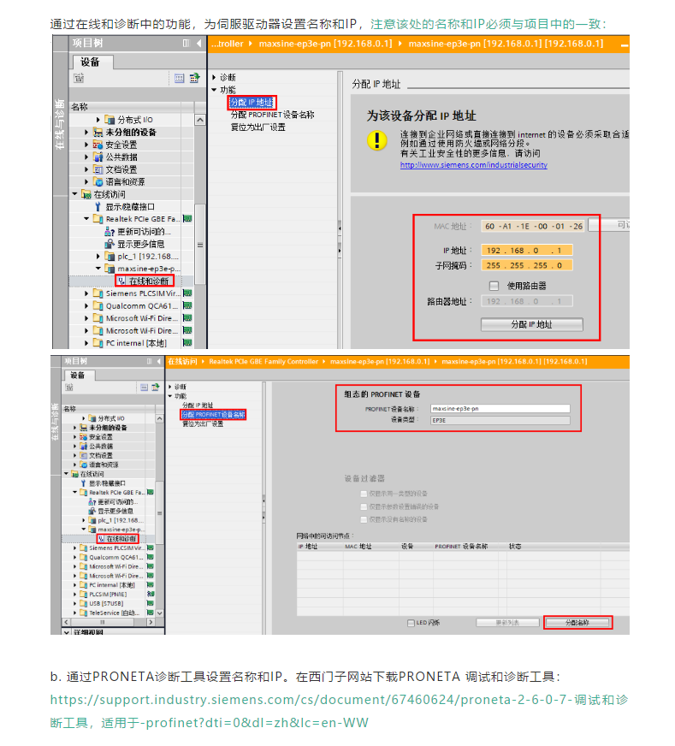Select 分配 PROFINET 设备名称 in upper function list

click(x=272, y=115)
